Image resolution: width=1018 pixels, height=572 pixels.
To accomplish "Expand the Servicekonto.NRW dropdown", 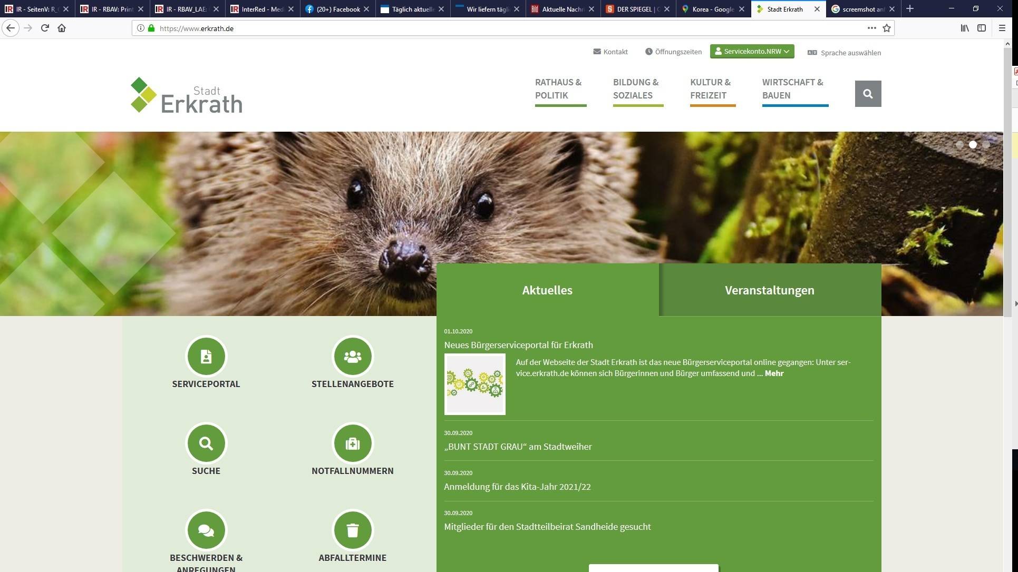I will coord(752,51).
